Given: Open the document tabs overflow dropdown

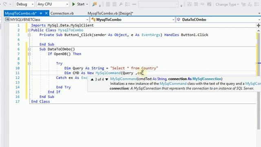Looking at the screenshot, I should (x=259, y=13).
